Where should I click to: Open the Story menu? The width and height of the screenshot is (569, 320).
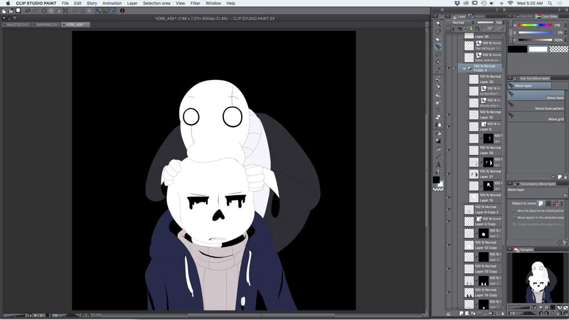pos(92,3)
